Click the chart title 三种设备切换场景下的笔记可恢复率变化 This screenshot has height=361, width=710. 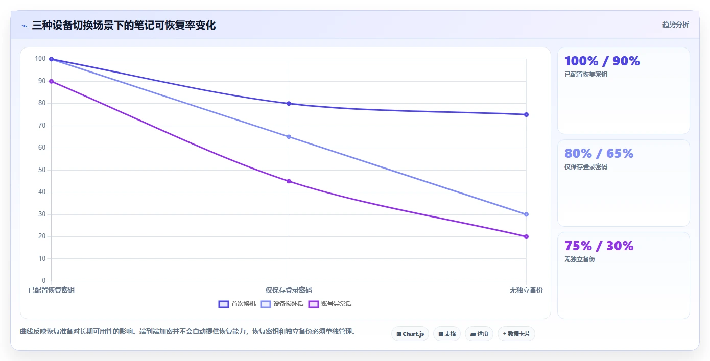(x=124, y=26)
